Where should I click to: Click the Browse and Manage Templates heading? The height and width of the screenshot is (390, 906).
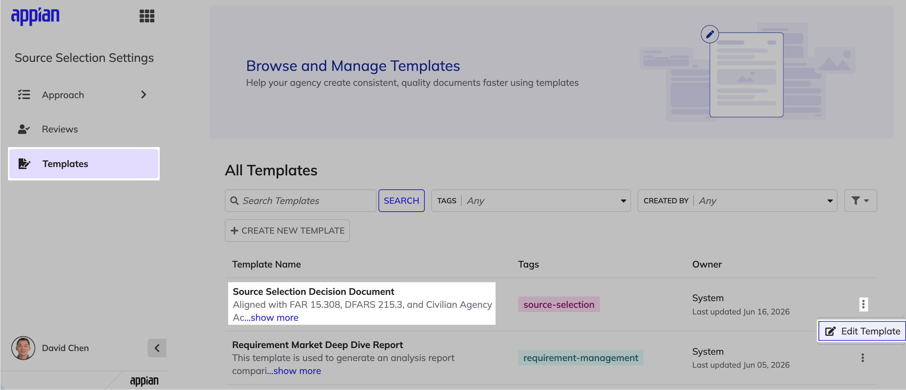(x=353, y=66)
